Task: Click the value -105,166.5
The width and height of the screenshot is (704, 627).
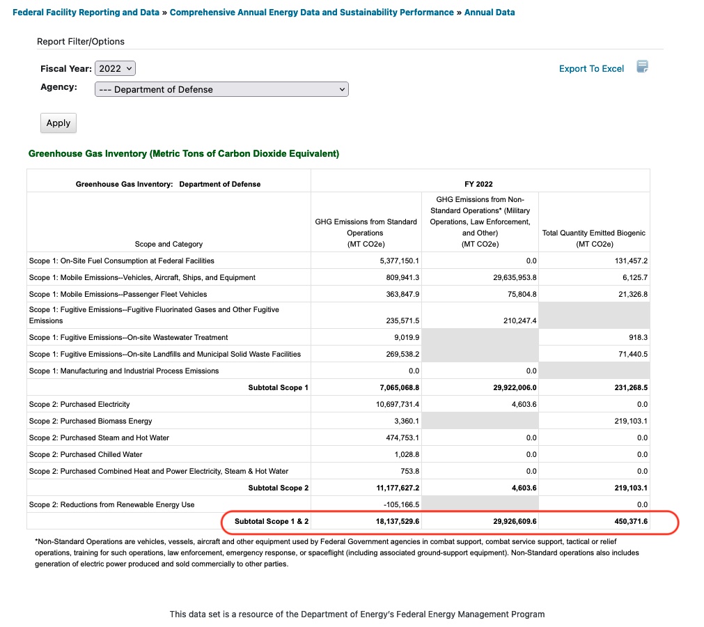Action: tap(401, 504)
